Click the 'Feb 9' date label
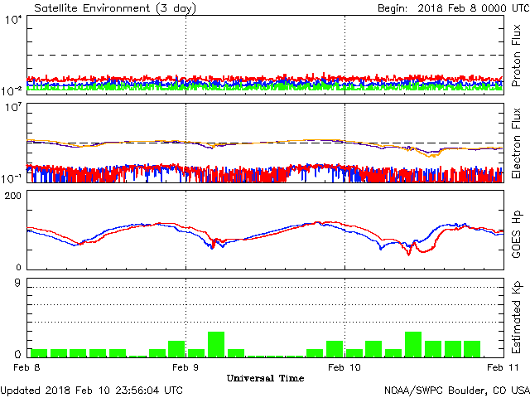The width and height of the screenshot is (530, 398). pos(185,367)
